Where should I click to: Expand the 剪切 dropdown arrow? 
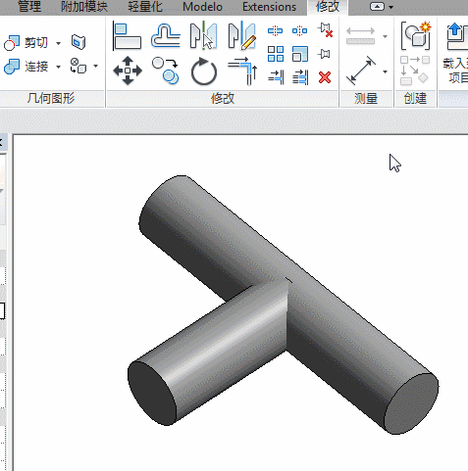(x=58, y=43)
